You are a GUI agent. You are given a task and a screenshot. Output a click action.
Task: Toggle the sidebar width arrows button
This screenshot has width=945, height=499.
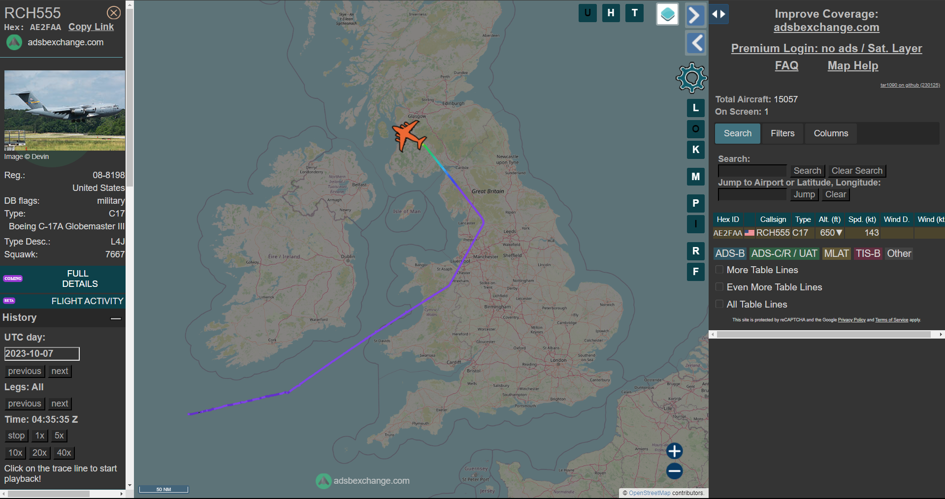(719, 14)
